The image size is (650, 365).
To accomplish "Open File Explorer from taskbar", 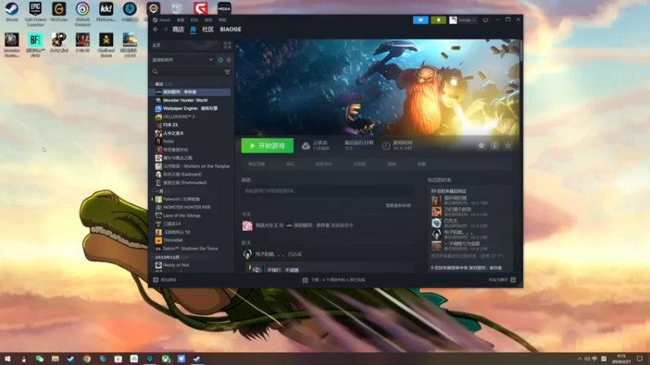I will (x=55, y=359).
